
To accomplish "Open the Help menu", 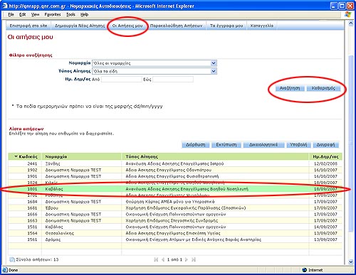I will point(85,15).
